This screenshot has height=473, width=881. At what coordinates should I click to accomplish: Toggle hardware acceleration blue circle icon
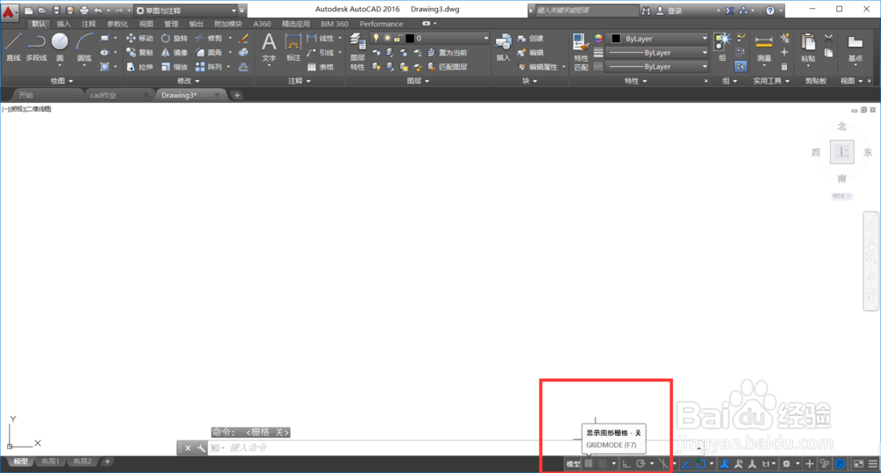click(840, 463)
